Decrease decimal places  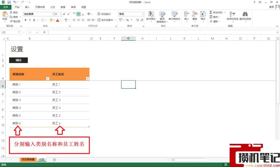(x=142, y=20)
